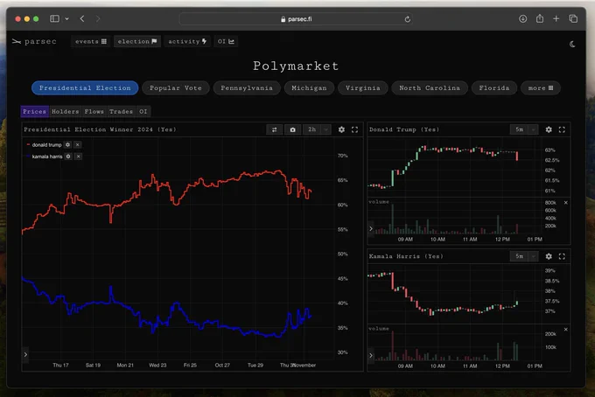The height and width of the screenshot is (397, 595).
Task: Remove the donald trump series
Action: [x=77, y=144]
